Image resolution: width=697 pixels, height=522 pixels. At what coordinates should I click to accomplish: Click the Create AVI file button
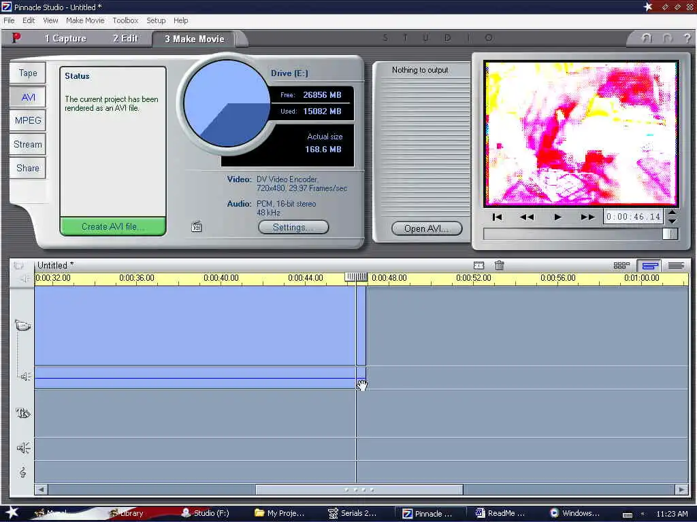pyautogui.click(x=113, y=226)
